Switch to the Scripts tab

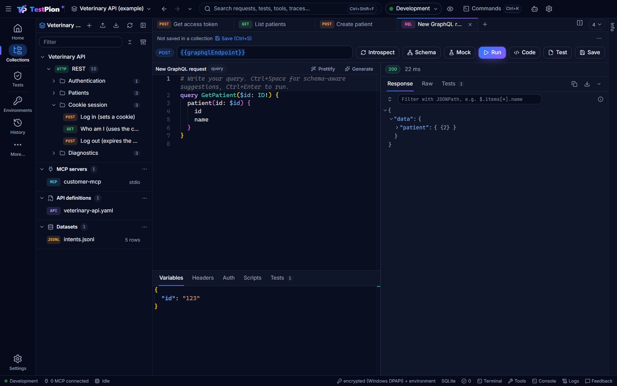[252, 278]
